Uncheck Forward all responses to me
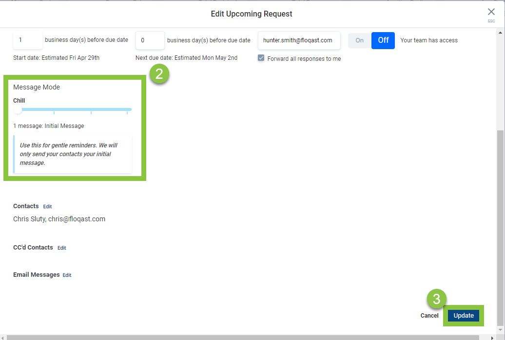 261,58
